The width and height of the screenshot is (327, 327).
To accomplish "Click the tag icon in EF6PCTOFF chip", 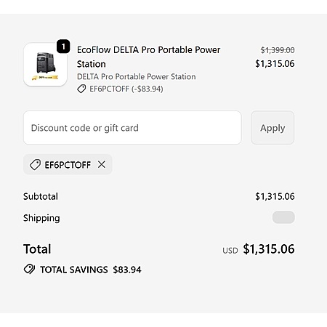I will tap(35, 165).
